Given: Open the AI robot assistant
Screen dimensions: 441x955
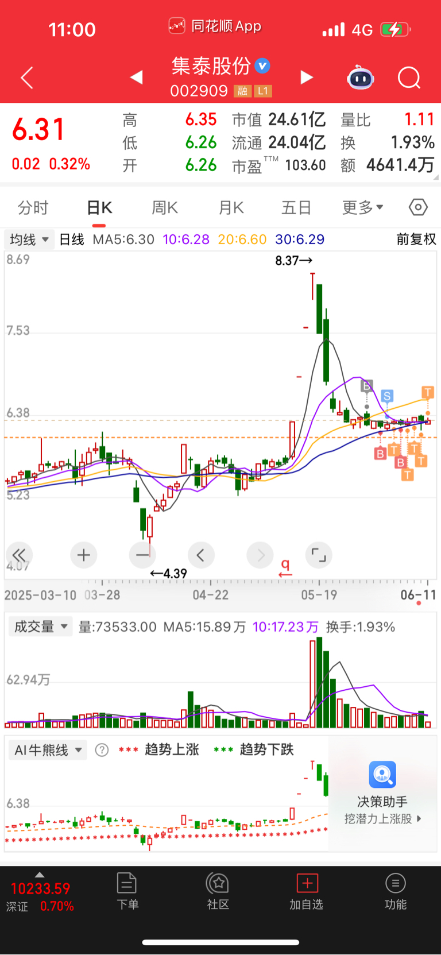Looking at the screenshot, I should click(361, 78).
